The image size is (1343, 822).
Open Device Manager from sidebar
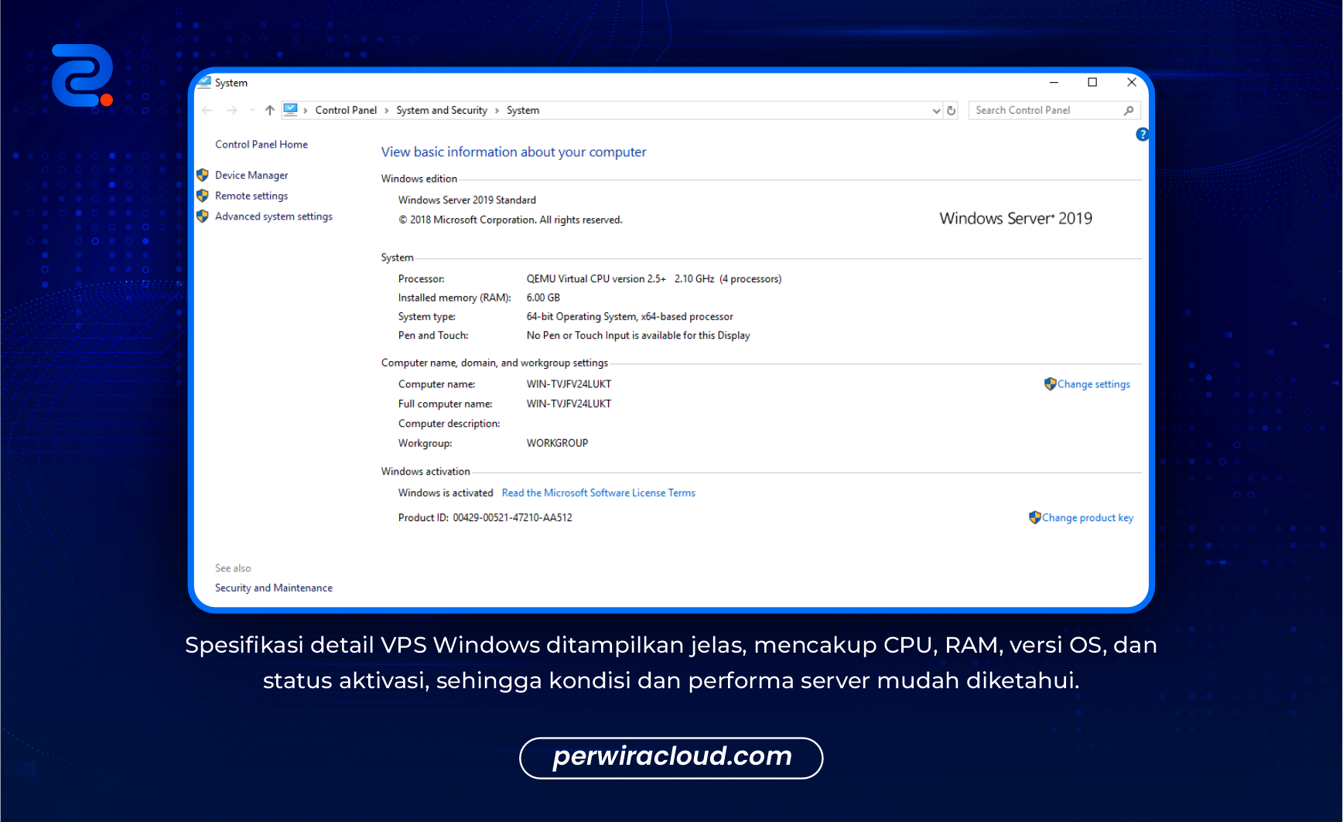[x=251, y=176]
